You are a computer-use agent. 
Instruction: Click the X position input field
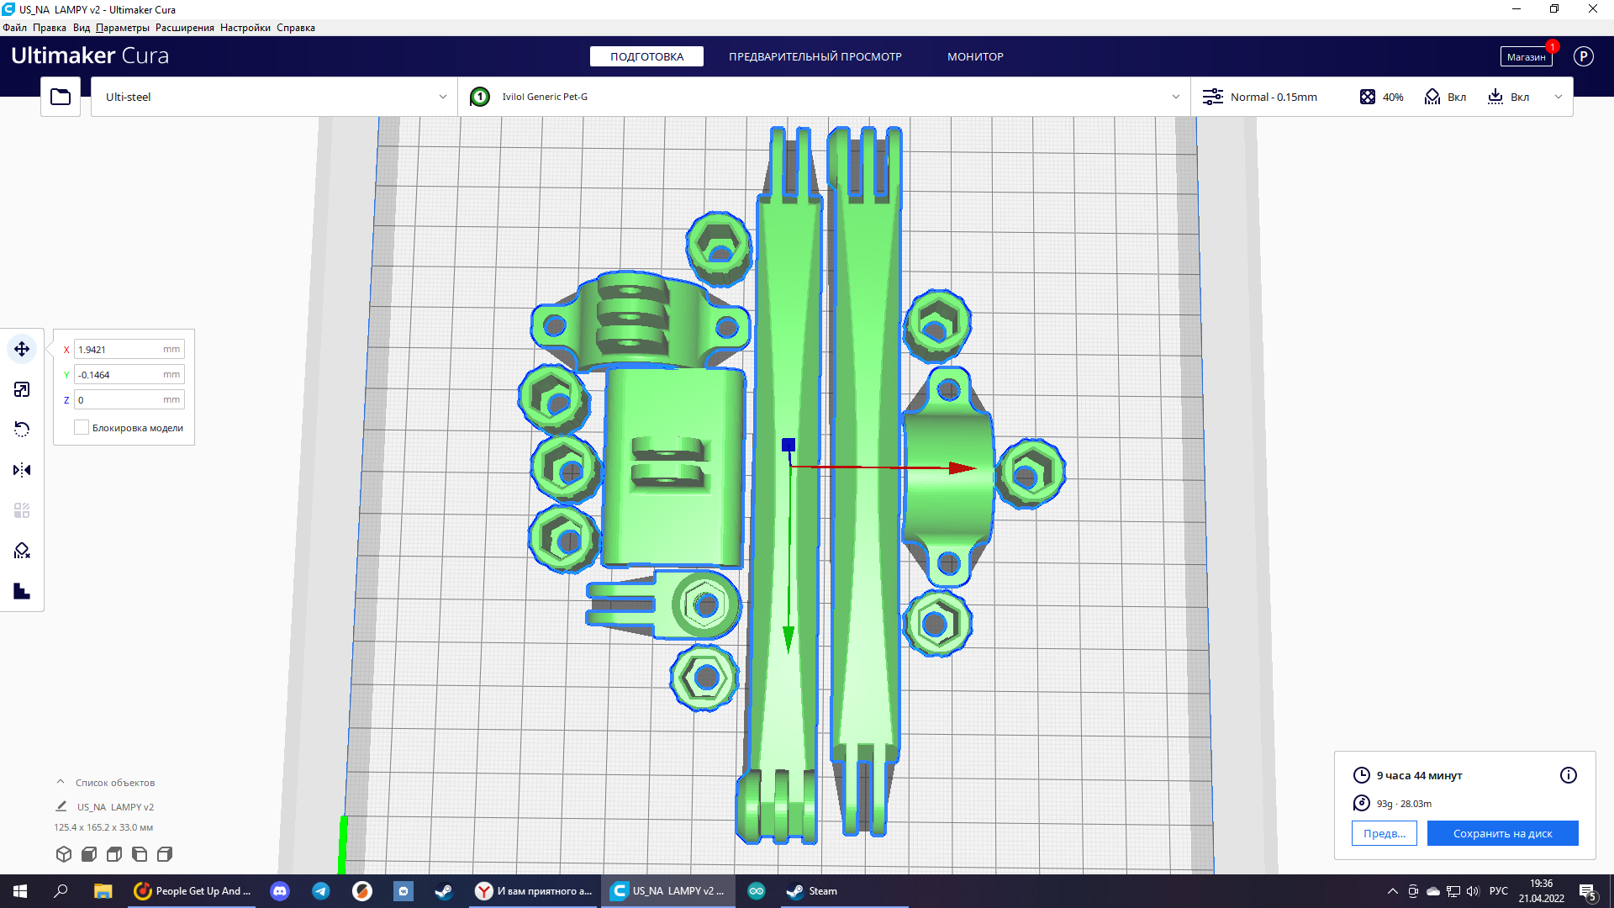(118, 350)
